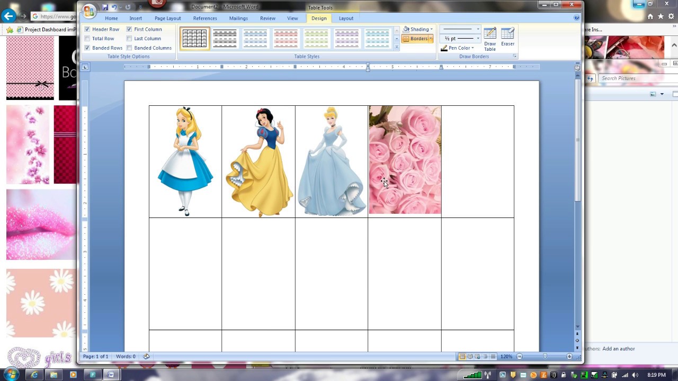Save the document from Quick Access Toolbar
Screen dimensions: 678x381
(105, 7)
